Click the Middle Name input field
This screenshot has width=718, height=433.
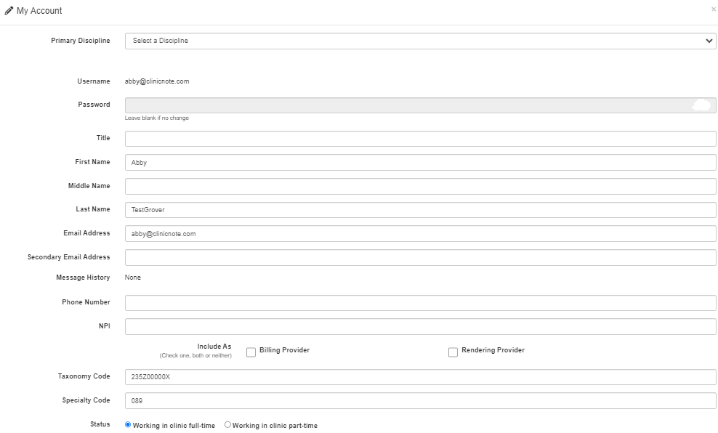pyautogui.click(x=419, y=186)
